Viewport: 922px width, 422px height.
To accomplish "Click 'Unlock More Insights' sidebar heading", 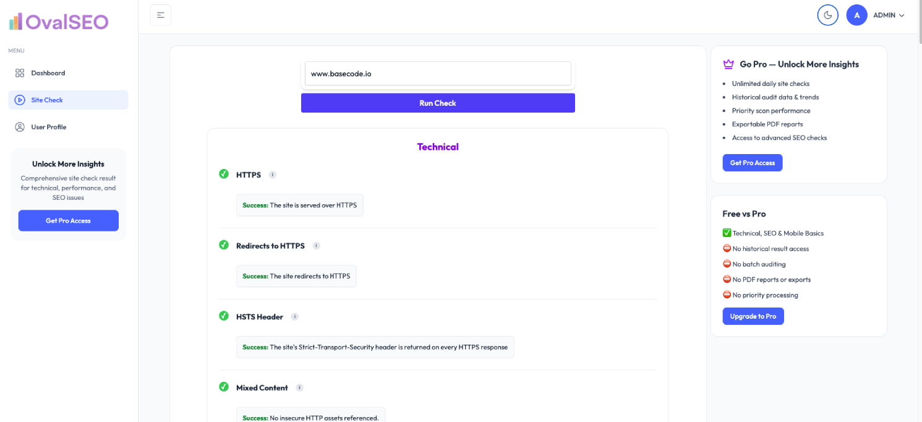I will pos(68,164).
